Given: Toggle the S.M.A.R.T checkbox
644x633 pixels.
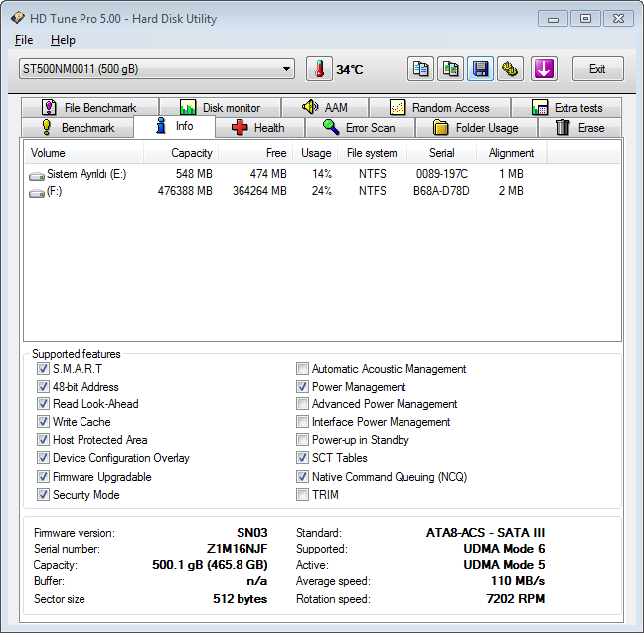Looking at the screenshot, I should pyautogui.click(x=43, y=369).
